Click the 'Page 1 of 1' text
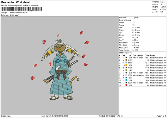This screenshot has width=167, height=118. click(161, 116)
